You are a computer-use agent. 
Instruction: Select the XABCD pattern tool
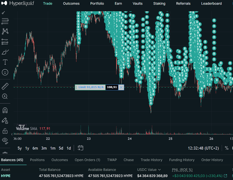coord(5,31)
